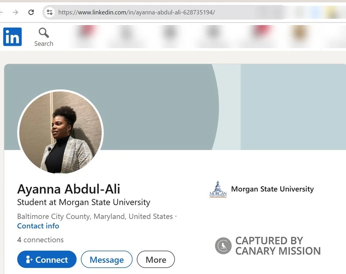Open the More options button
The height and width of the screenshot is (274, 346).
[x=156, y=259]
